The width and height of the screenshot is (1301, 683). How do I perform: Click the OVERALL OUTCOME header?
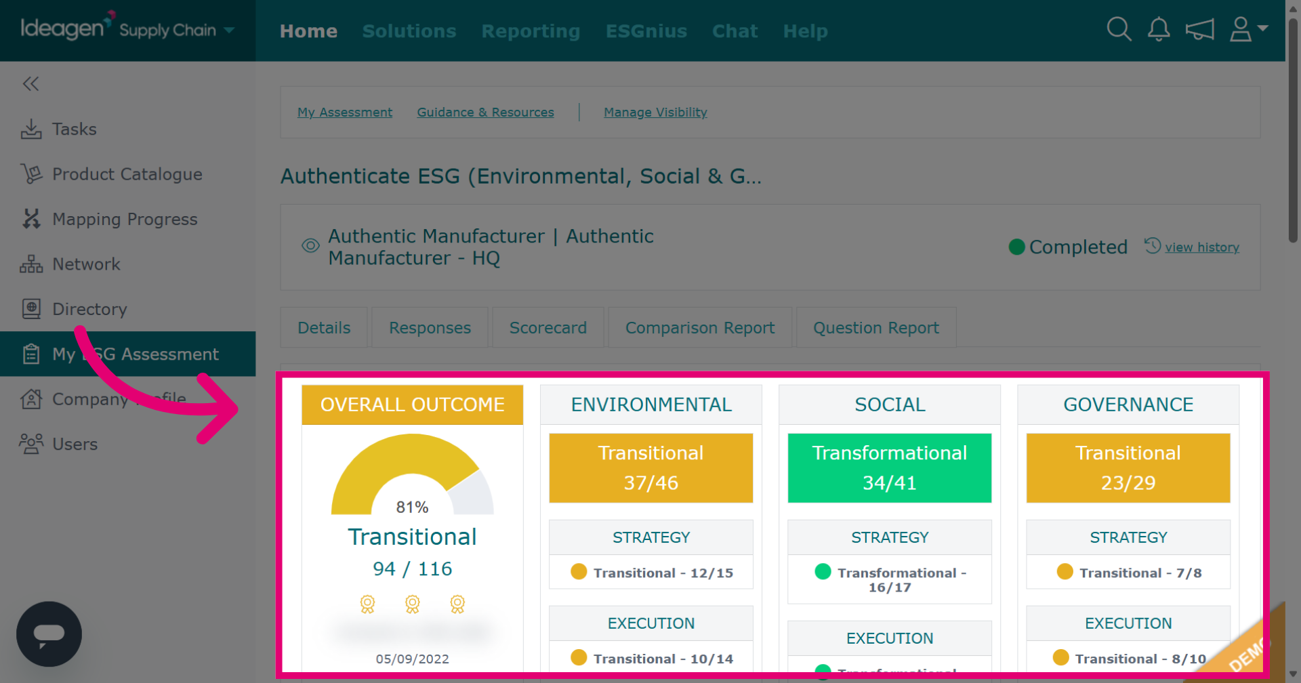412,405
